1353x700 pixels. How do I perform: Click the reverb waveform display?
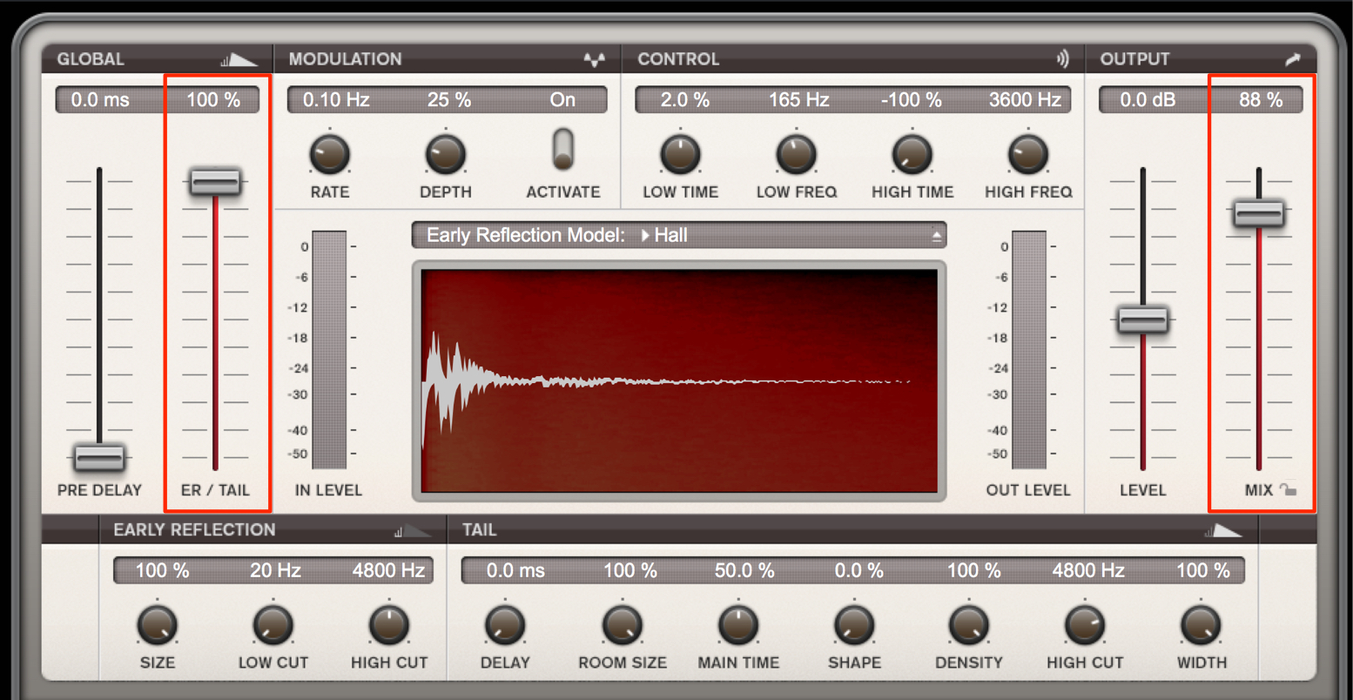click(x=679, y=380)
